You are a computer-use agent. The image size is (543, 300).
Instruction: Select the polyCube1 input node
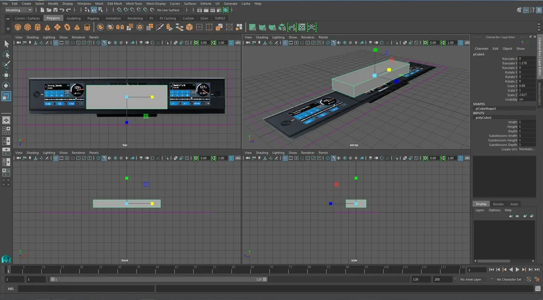point(484,118)
